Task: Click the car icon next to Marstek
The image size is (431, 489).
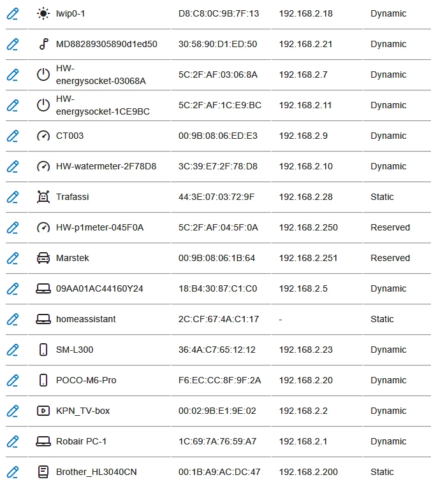Action: (x=43, y=258)
